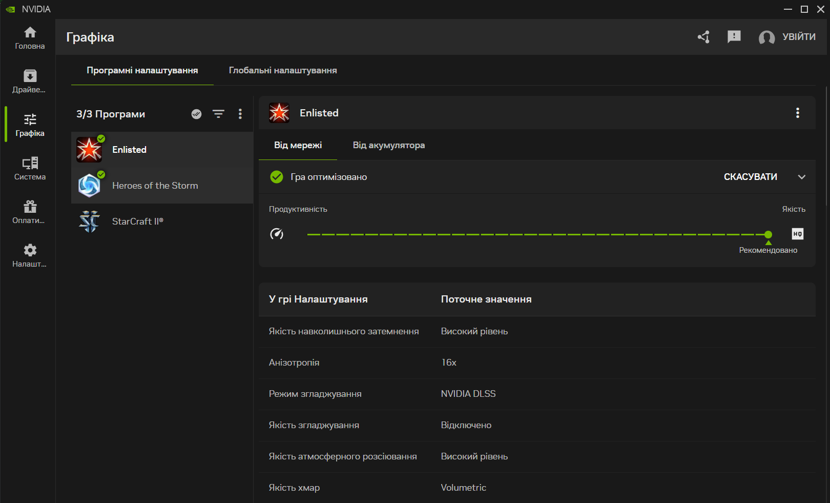830x503 pixels.
Task: Click the StarCraft II logo icon
Action: (x=89, y=222)
